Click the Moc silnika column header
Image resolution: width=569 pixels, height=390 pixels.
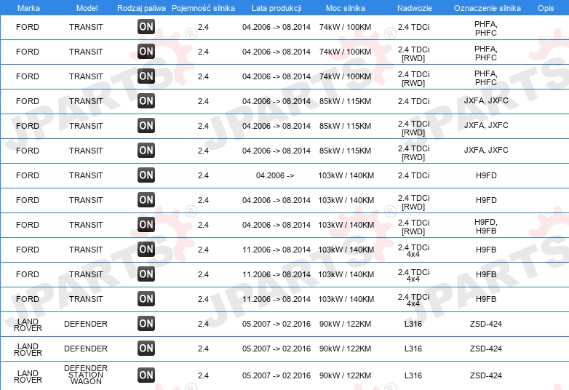coord(346,8)
